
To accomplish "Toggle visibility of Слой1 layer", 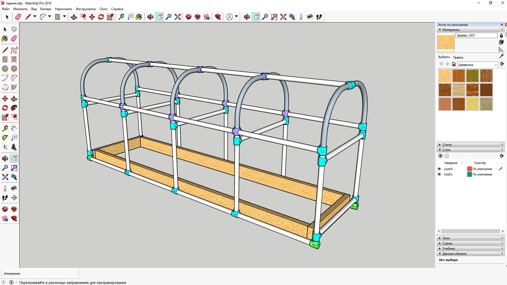I will pos(439,174).
